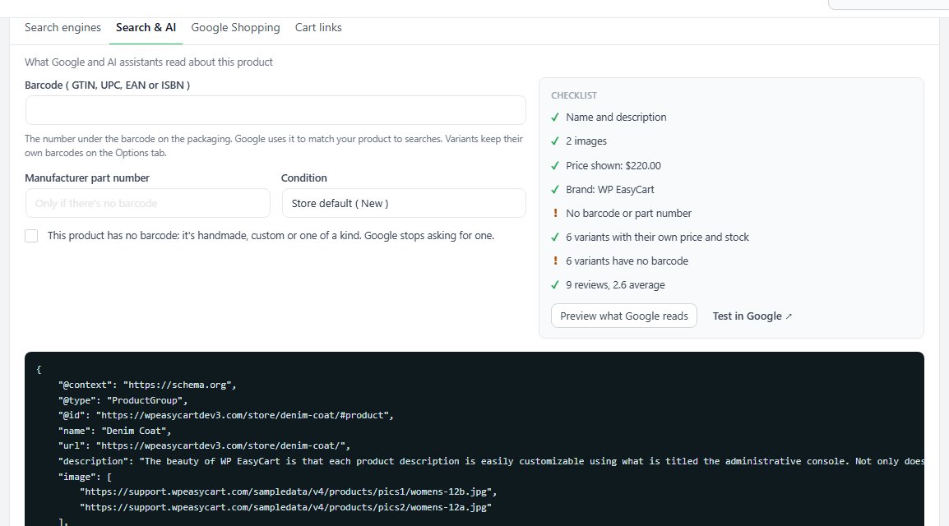This screenshot has height=526, width=949.
Task: Click 'No barcode or part number' checklist text
Action: pos(628,214)
